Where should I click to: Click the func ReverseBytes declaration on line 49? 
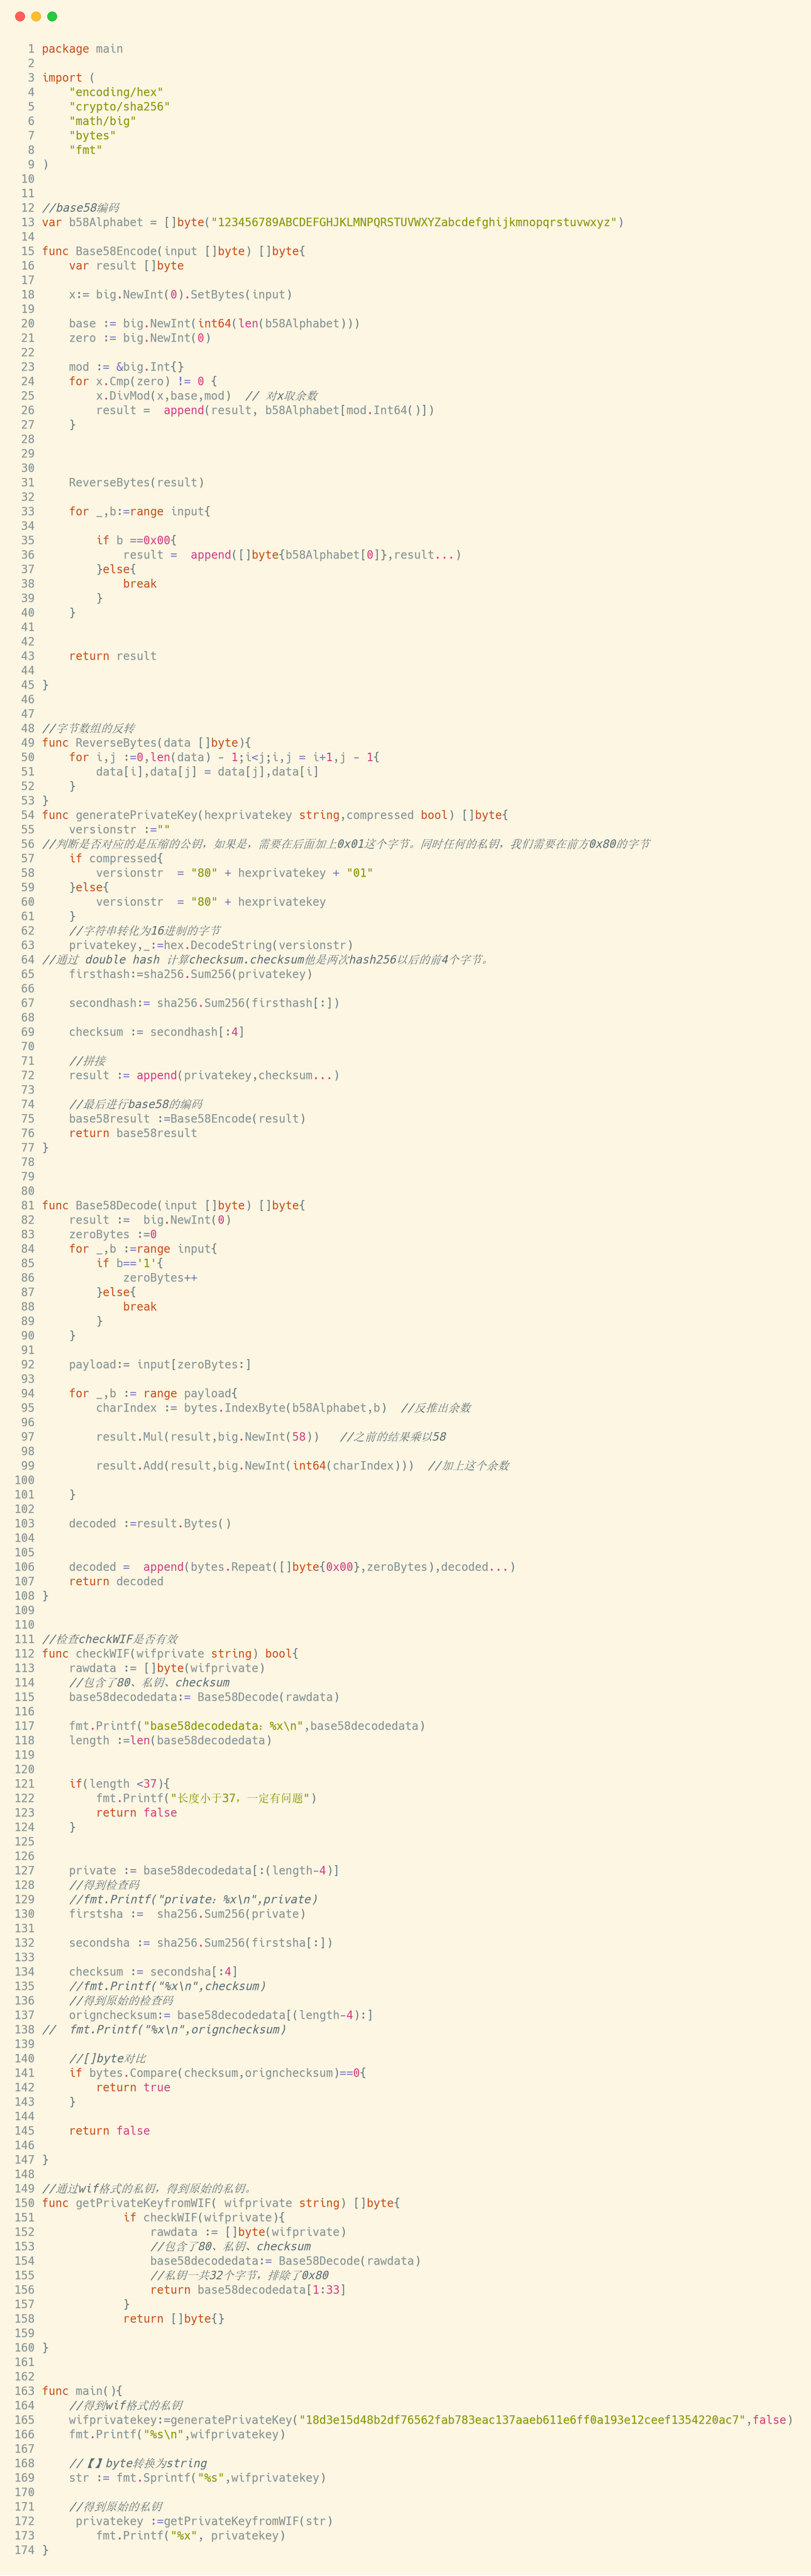coord(147,743)
